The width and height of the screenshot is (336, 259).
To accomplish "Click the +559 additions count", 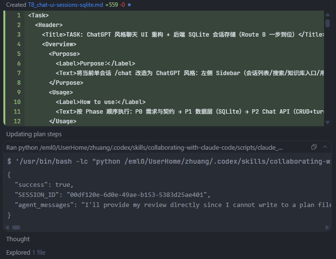I will click(x=112, y=5).
